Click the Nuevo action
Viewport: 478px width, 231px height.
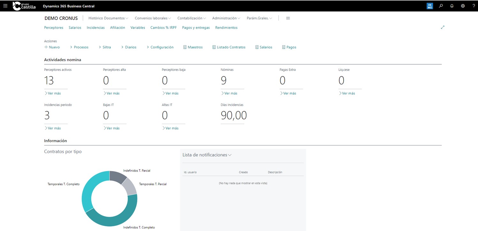pyautogui.click(x=52, y=47)
